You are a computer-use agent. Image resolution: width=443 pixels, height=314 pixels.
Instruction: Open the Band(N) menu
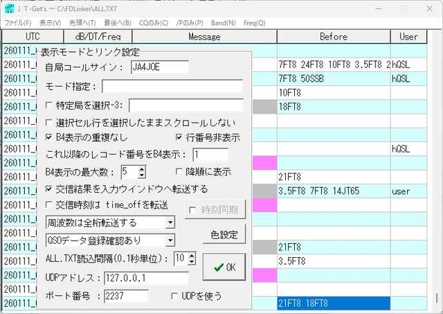[223, 23]
